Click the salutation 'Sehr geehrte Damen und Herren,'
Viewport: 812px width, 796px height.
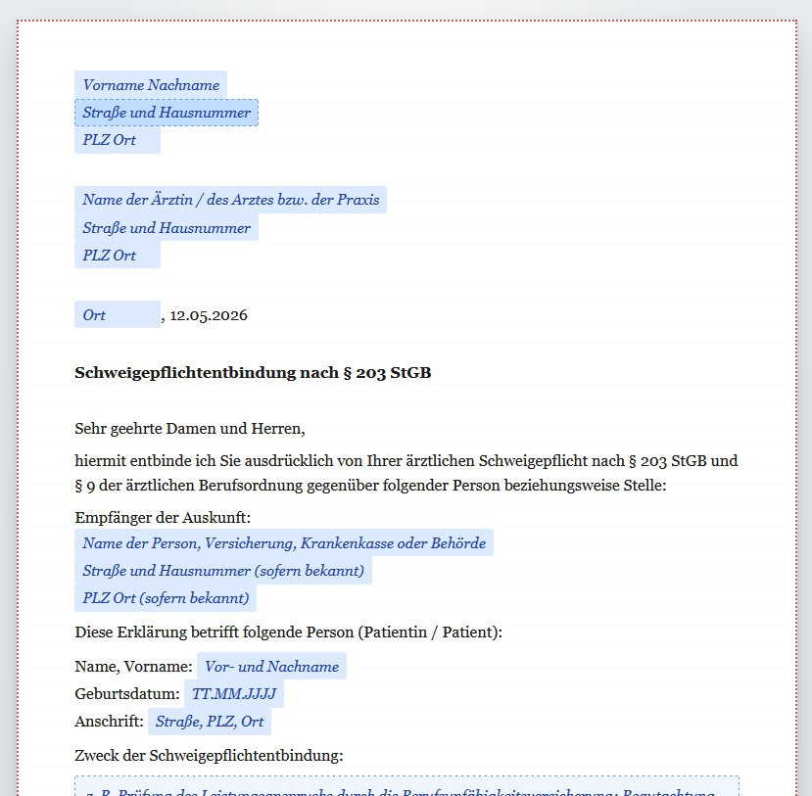pyautogui.click(x=190, y=429)
